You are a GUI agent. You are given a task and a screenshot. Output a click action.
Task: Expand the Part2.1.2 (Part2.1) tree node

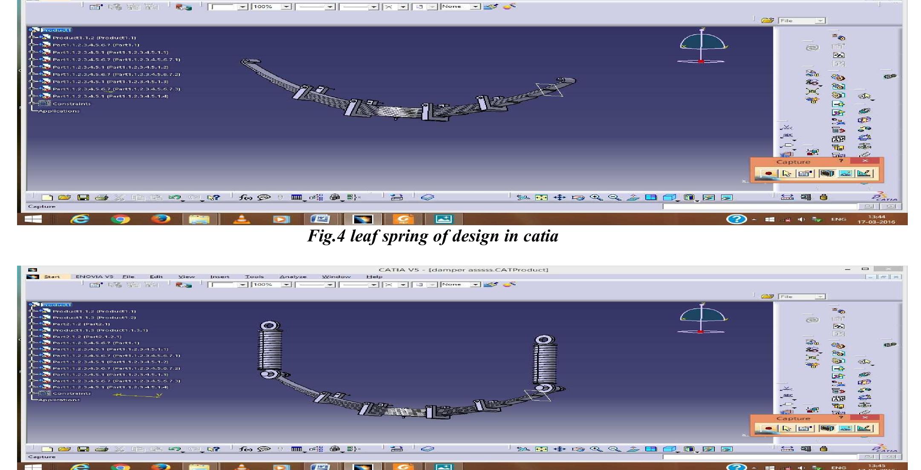pos(31,324)
